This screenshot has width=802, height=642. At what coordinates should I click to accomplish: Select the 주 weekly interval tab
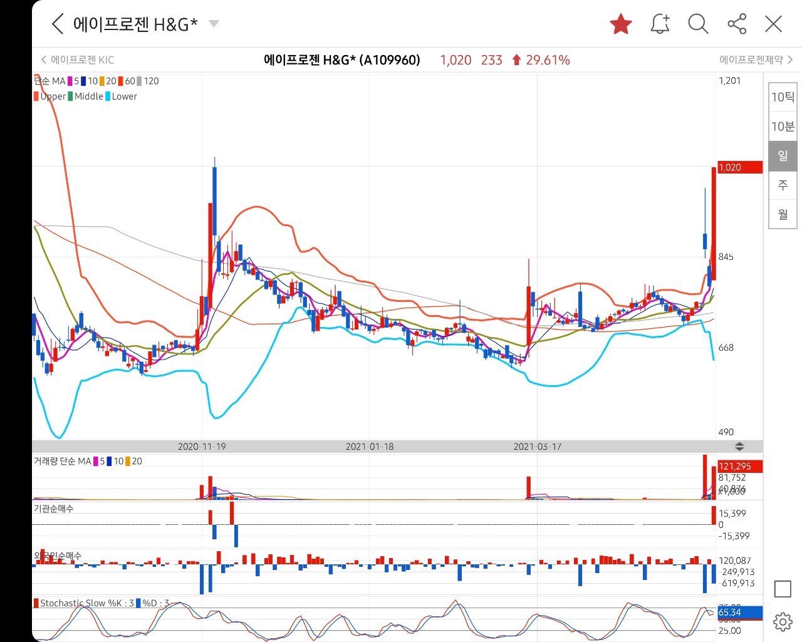(x=783, y=185)
